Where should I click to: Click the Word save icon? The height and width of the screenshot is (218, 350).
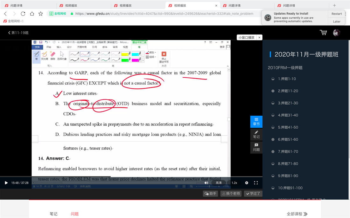(41, 42)
